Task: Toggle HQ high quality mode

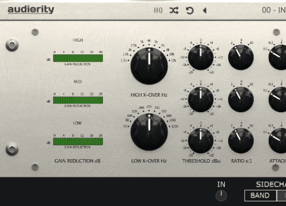Action: point(158,10)
